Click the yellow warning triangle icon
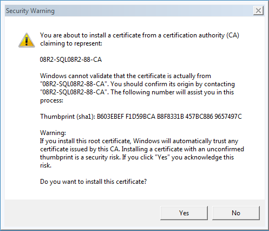Image resolution: width=269 pixels, height=231 pixels. (x=27, y=40)
